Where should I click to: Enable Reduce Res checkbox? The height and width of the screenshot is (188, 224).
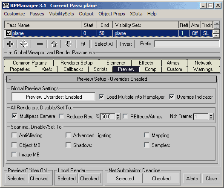pos(61,116)
